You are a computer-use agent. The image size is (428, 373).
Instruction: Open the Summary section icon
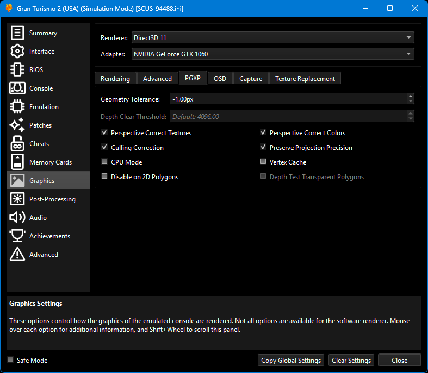[17, 33]
